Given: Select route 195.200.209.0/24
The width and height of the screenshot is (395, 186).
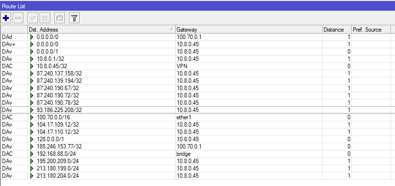Looking at the screenshot, I should coord(198,161).
